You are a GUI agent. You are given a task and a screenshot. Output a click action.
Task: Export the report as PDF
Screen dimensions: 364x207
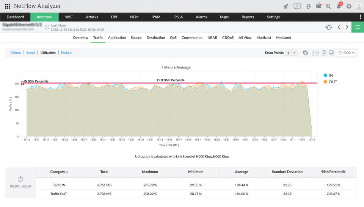coord(324,53)
